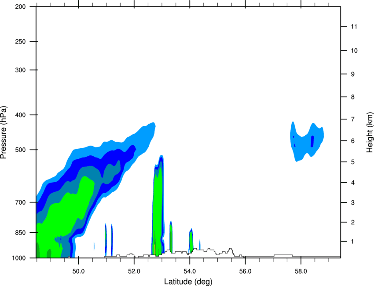The image size is (374, 286).
Task: Click the 200 pressure tick label
Action: pos(20,7)
